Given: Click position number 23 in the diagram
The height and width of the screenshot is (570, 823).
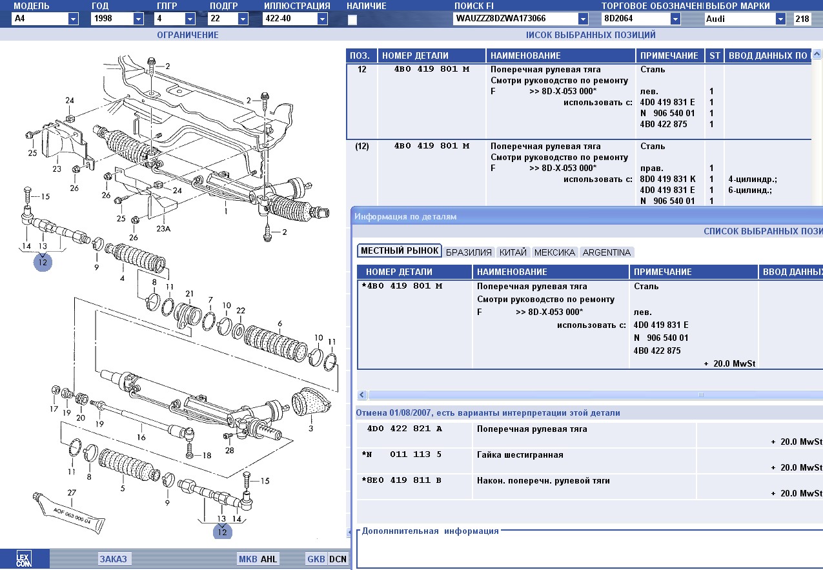Looking at the screenshot, I should pyautogui.click(x=57, y=169).
